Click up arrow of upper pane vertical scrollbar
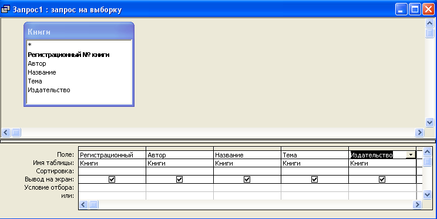This screenshot has width=437, height=219. point(429,23)
